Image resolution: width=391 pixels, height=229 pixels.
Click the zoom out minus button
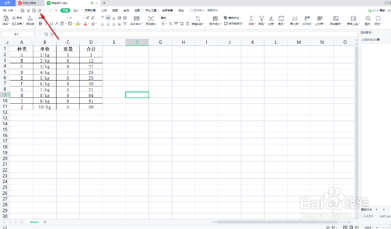coord(377,227)
